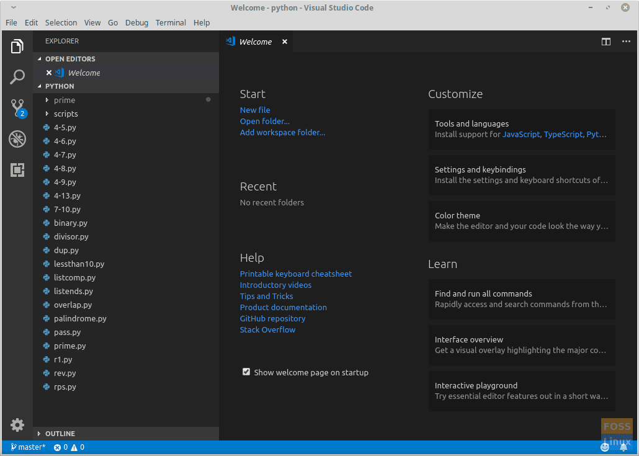Click the feedback smiley in the status bar
Viewport: 639px width, 456px height.
tap(605, 447)
